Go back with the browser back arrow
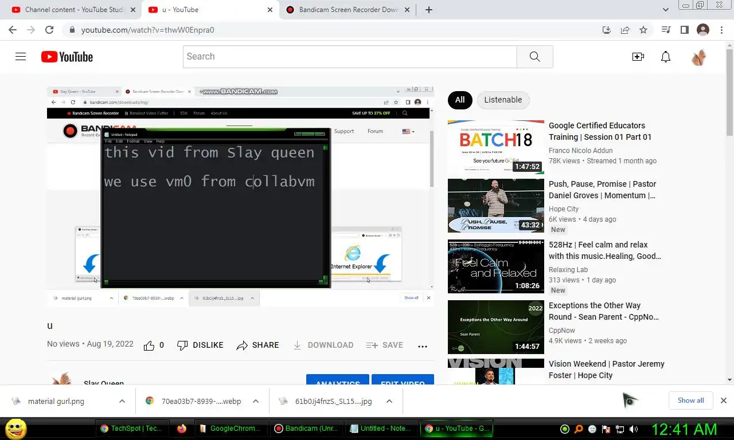Viewport: 734px width, 440px height. (13, 30)
